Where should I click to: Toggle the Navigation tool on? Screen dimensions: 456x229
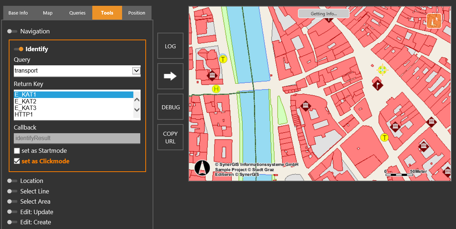pyautogui.click(x=12, y=31)
